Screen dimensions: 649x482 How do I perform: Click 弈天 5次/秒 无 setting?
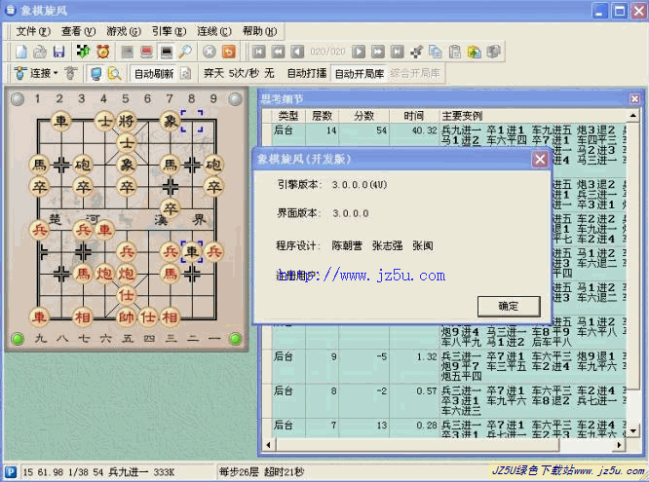click(x=239, y=73)
